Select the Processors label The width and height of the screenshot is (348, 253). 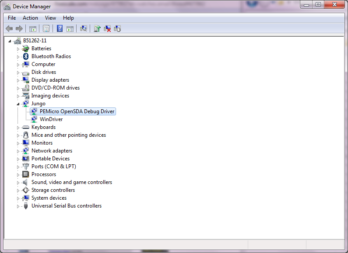coord(44,174)
